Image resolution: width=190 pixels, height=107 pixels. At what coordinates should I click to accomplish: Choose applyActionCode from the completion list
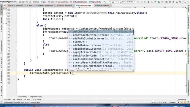coord(101,52)
